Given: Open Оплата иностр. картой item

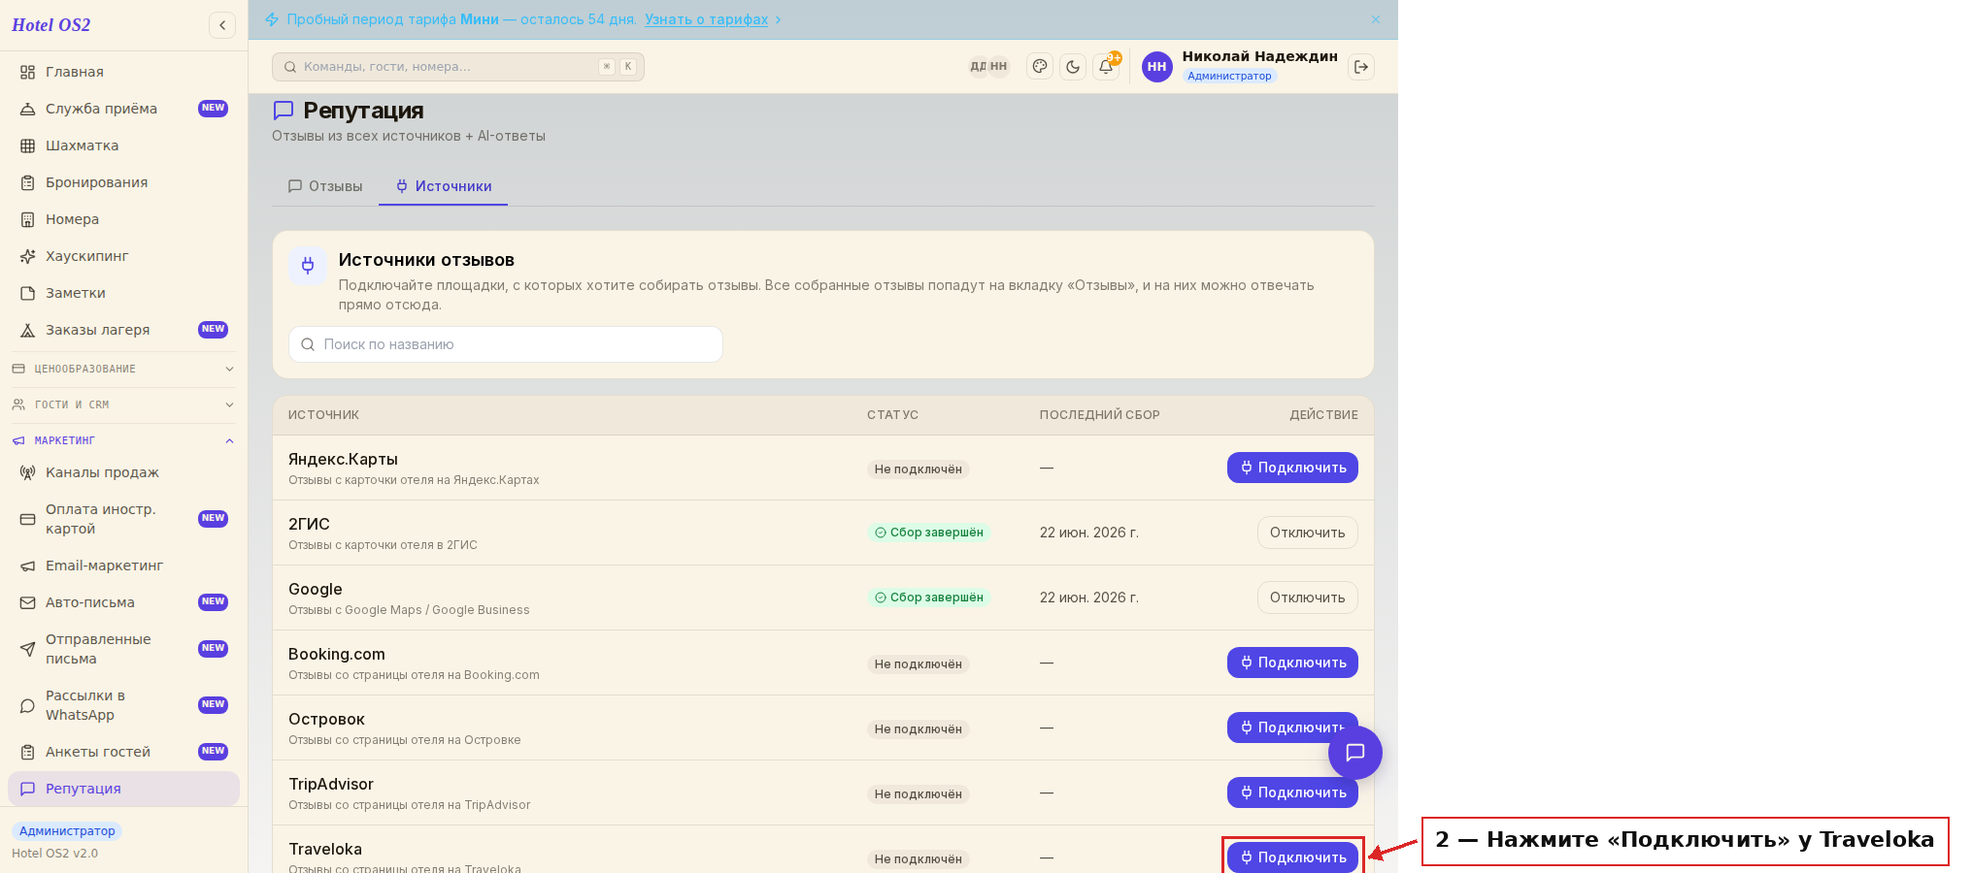Looking at the screenshot, I should click(x=123, y=519).
